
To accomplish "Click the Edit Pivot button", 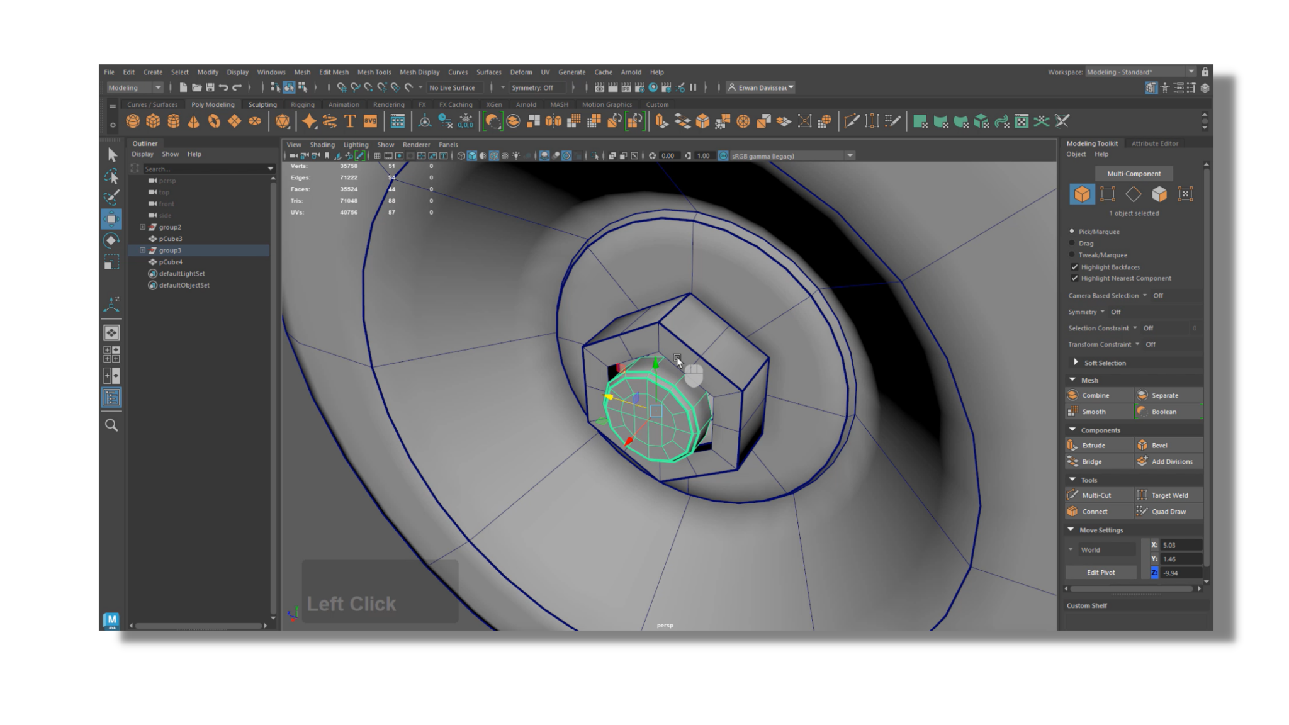I will pyautogui.click(x=1101, y=573).
